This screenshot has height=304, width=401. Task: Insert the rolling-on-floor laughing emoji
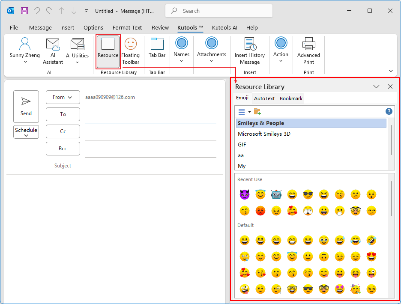[x=371, y=240]
